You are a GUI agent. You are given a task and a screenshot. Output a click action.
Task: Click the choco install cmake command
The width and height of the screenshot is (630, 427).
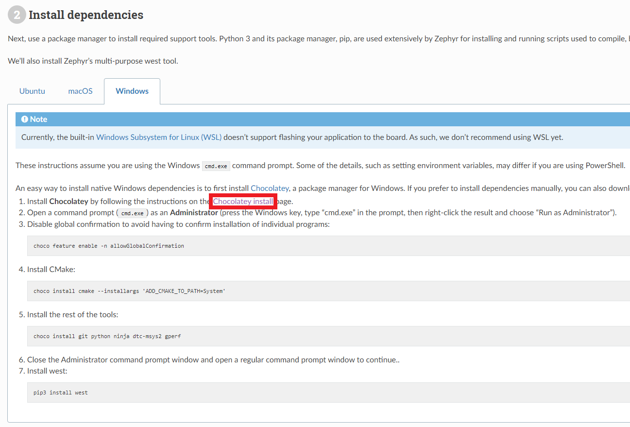click(x=129, y=291)
